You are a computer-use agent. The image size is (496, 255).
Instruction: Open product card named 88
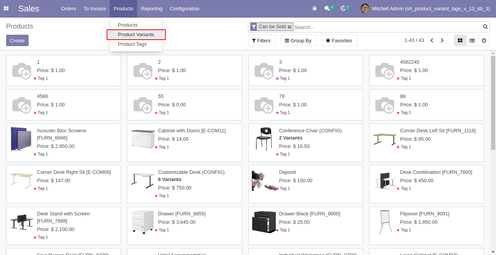(427, 105)
